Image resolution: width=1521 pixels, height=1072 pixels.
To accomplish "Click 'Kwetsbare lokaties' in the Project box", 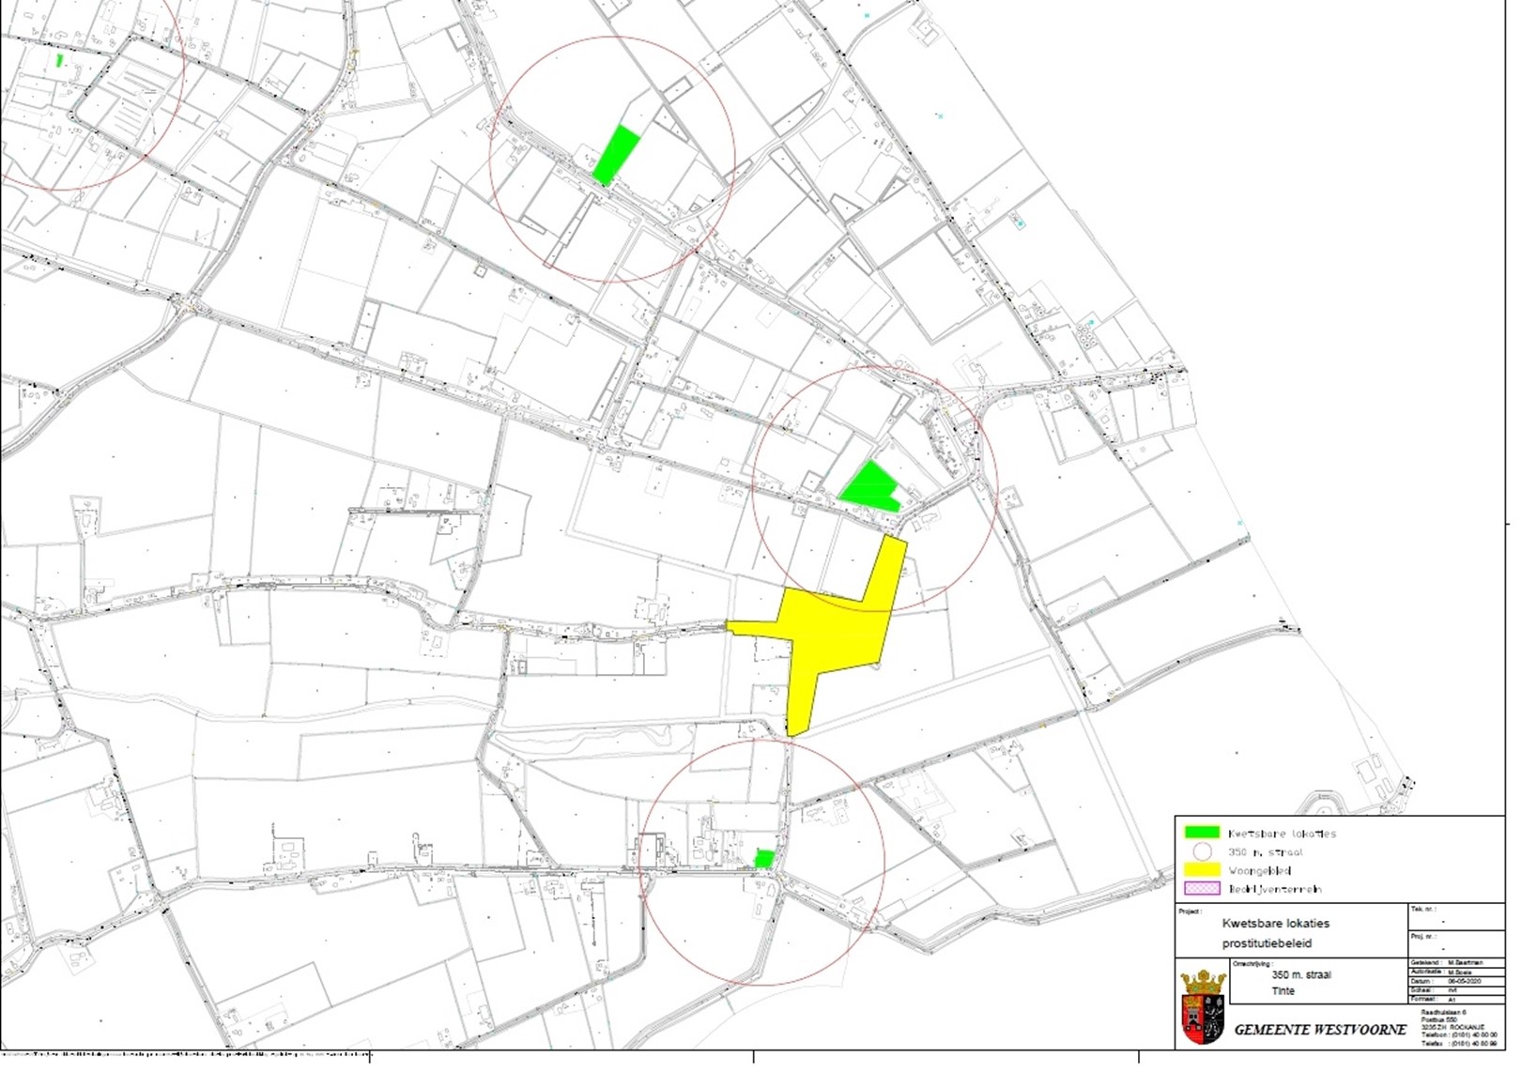I will tap(1276, 923).
